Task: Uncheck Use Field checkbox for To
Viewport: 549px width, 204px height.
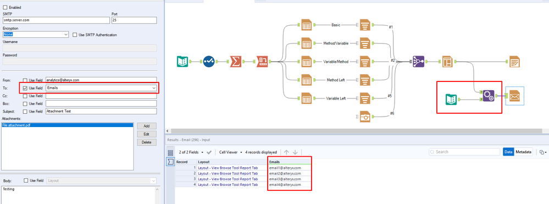Action: click(25, 88)
